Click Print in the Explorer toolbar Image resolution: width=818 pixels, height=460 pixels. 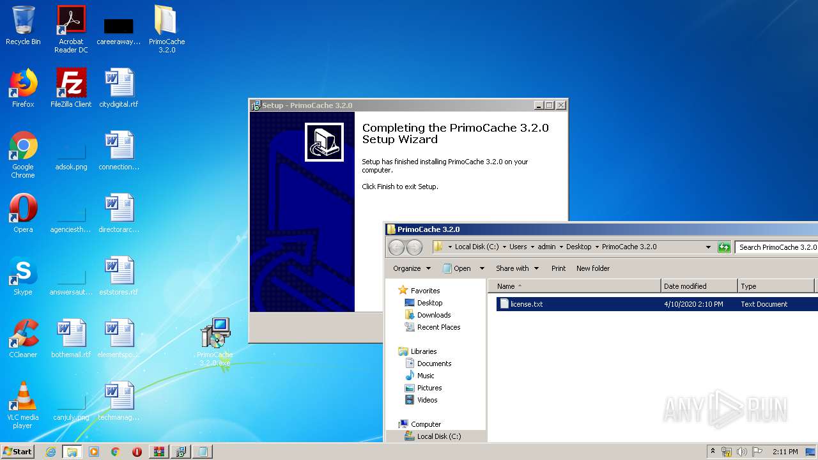[559, 268]
